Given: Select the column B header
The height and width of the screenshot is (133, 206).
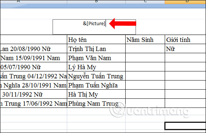Looking at the screenshot, I should click(x=96, y=2).
